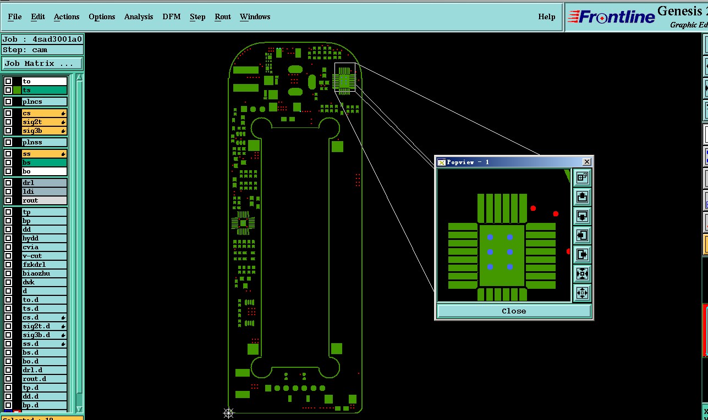Viewport: 708px width, 420px height.
Task: Click the top icon in Popview toolbar
Action: [x=582, y=177]
